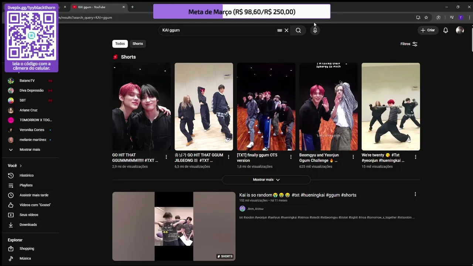Play finally ggum OT5 version short thumbnail
This screenshot has width=473, height=266.
click(x=266, y=106)
